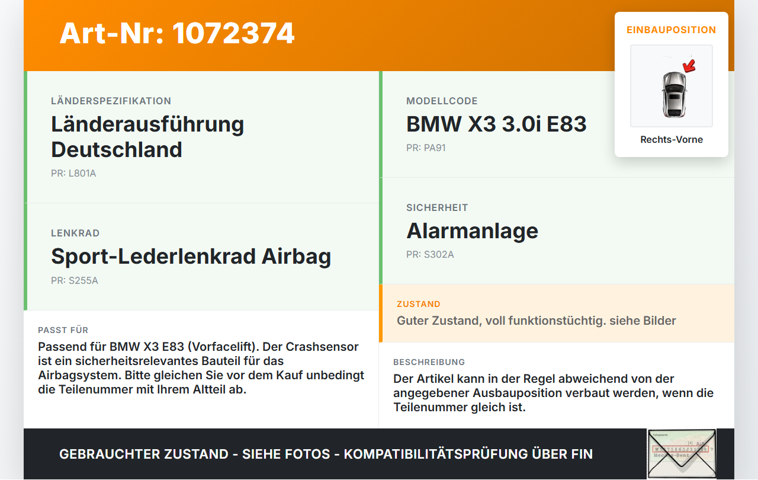Click the PR: L801A code
This screenshot has width=758, height=480.
click(x=73, y=174)
